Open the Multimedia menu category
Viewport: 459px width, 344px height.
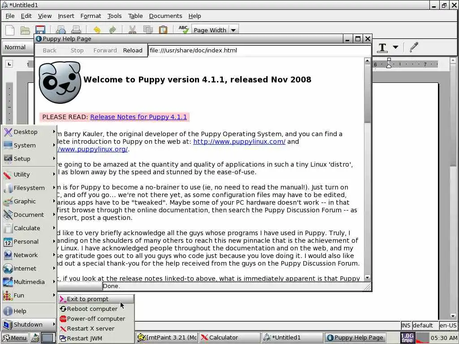pyautogui.click(x=29, y=282)
